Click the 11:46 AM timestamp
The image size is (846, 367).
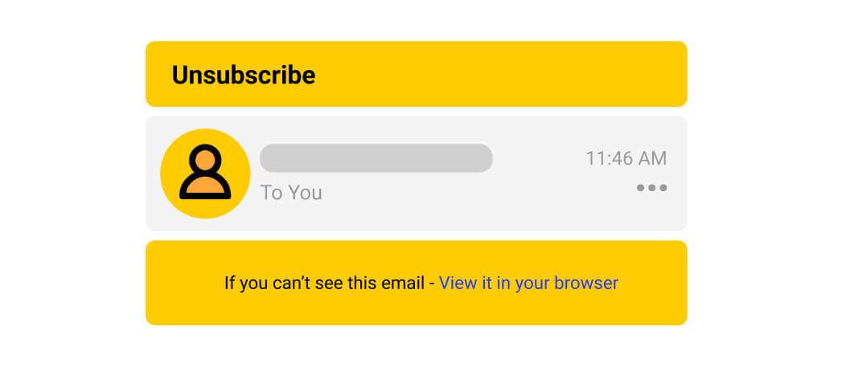[626, 158]
